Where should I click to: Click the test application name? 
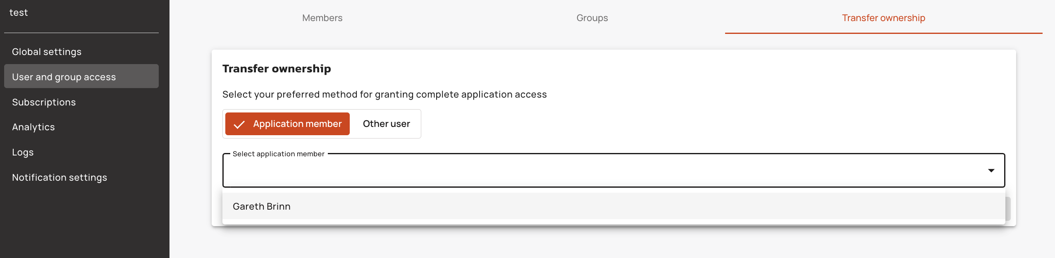[19, 12]
